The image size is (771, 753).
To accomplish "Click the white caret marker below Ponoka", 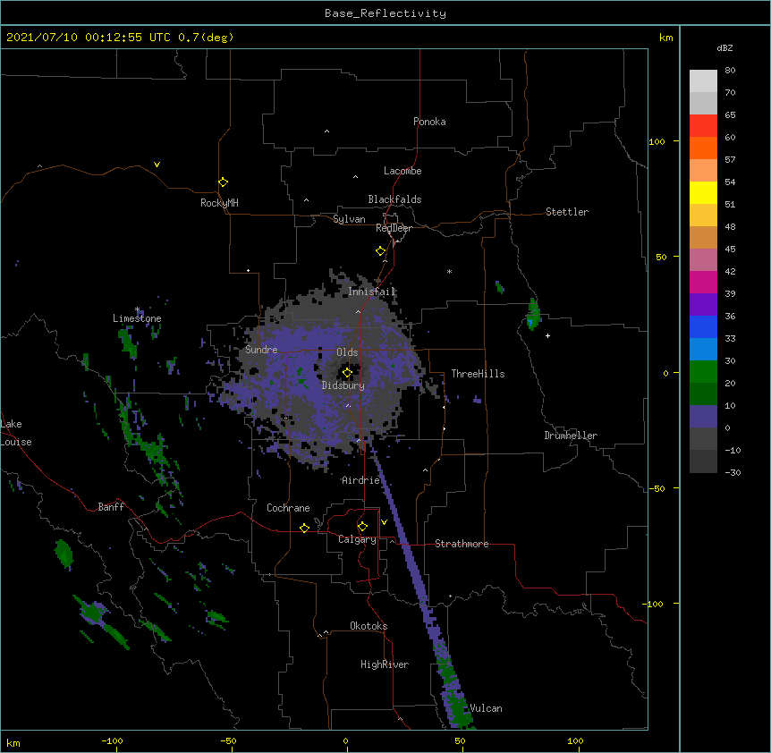I will (327, 131).
